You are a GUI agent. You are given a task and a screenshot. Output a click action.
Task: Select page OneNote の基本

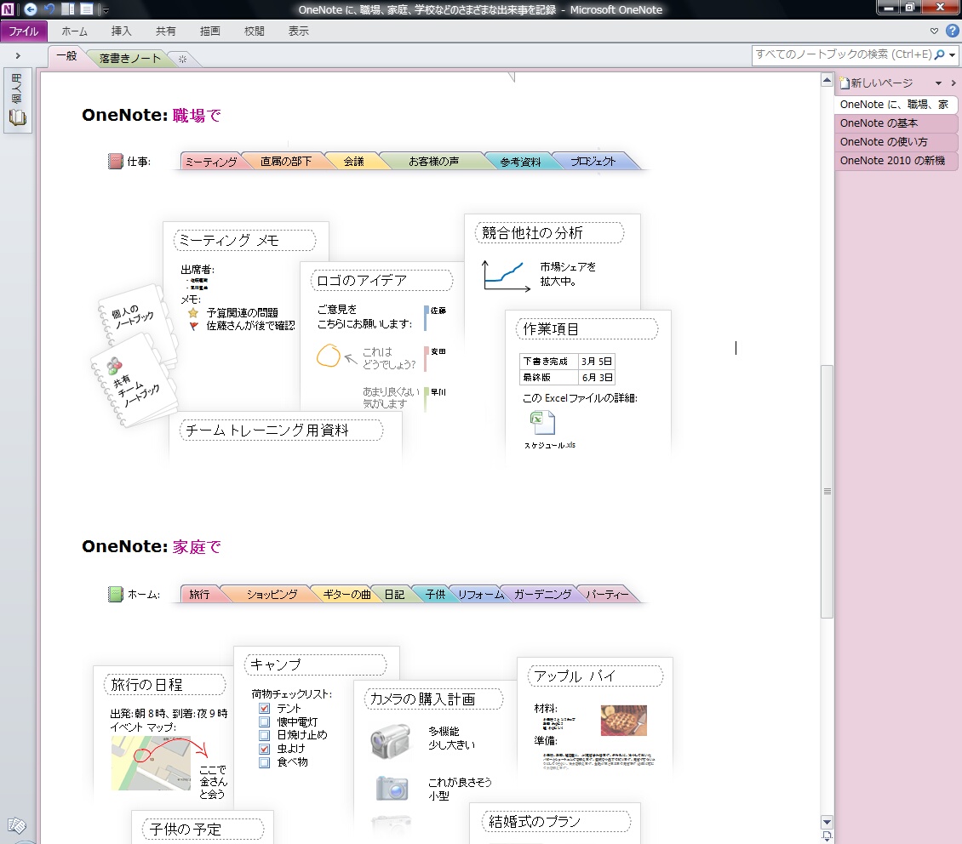coord(896,123)
